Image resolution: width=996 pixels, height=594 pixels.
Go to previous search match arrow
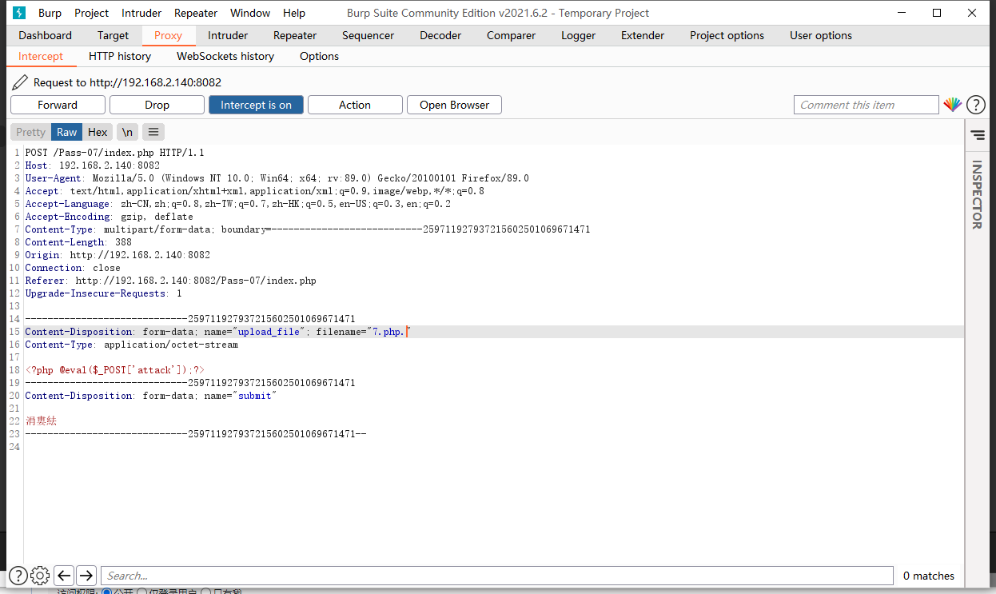tap(64, 575)
